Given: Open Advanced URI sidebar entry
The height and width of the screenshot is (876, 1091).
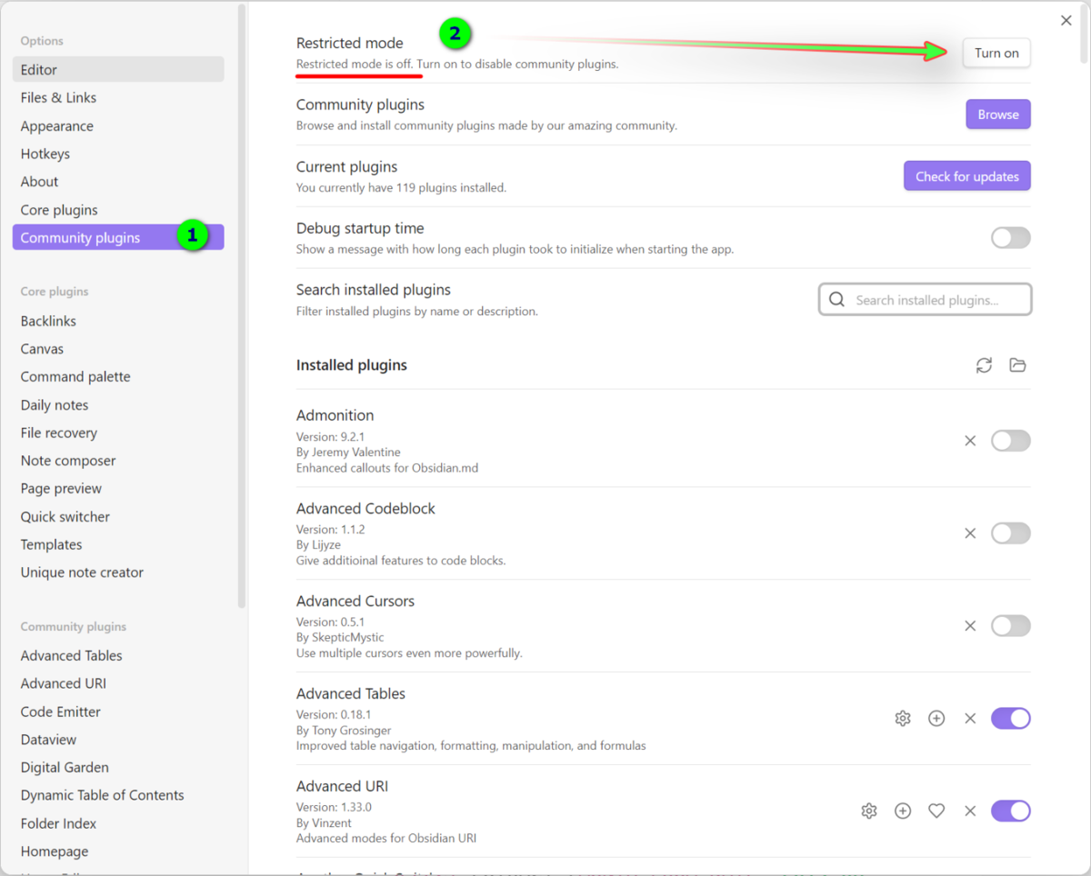Looking at the screenshot, I should pos(118,683).
